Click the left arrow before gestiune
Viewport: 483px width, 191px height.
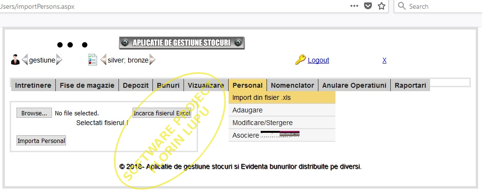coord(25,60)
